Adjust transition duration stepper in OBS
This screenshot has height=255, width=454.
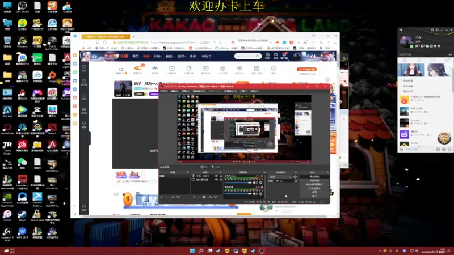pos(296,181)
